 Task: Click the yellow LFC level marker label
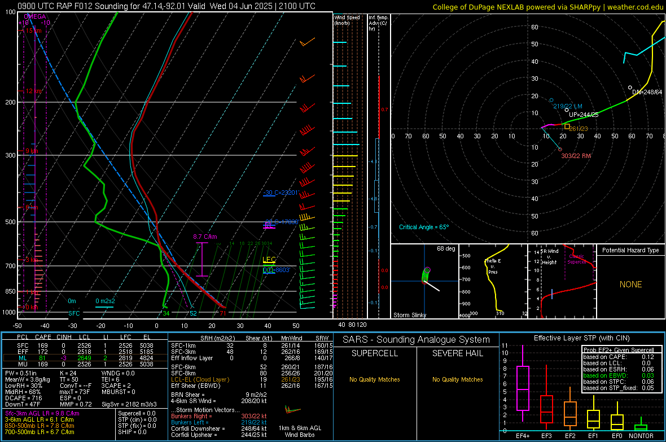269,260
